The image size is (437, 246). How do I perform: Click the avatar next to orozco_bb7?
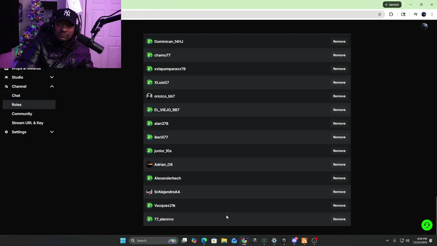pos(149,96)
